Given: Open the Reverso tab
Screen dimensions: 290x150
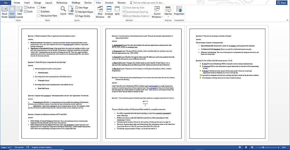Looking at the screenshot, I should [121, 3].
